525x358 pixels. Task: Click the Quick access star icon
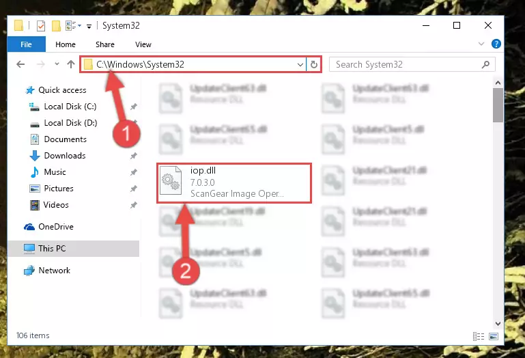pos(30,90)
